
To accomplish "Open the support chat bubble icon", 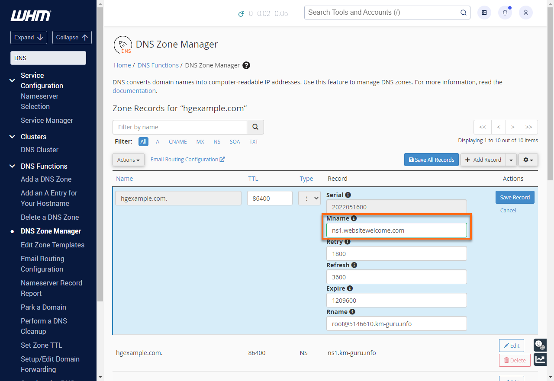I will [x=540, y=345].
